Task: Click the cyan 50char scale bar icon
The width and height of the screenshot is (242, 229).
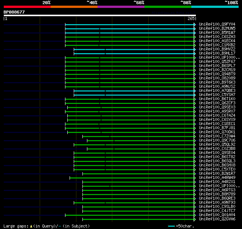Action: click(x=171, y=226)
